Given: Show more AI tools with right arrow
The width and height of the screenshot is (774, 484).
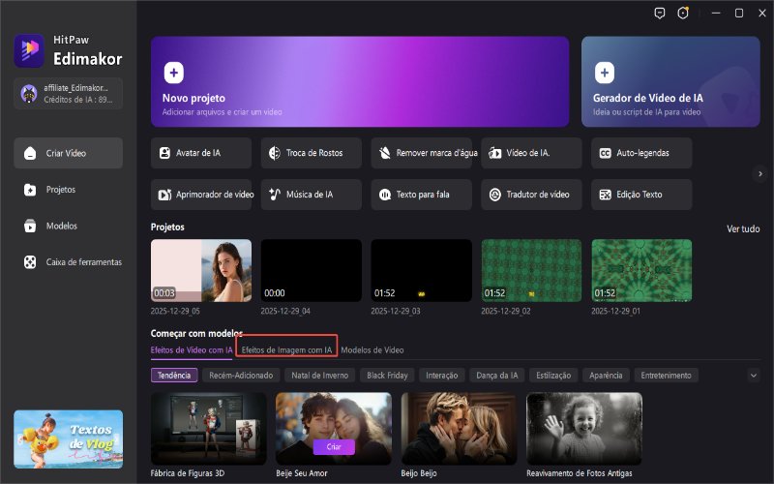Looking at the screenshot, I should tap(759, 173).
